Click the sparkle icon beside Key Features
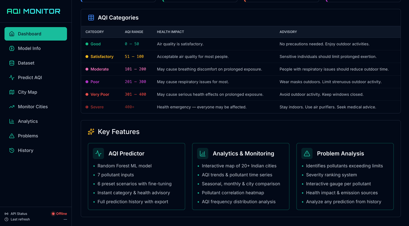Image resolution: width=409 pixels, height=226 pixels. tap(91, 132)
